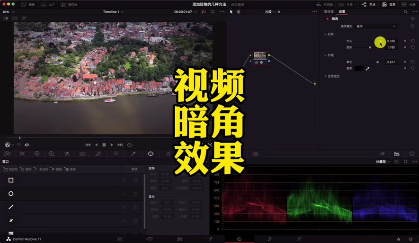Reset the entire 暗角 effect
Screen dimensions: 419x243
413,19
